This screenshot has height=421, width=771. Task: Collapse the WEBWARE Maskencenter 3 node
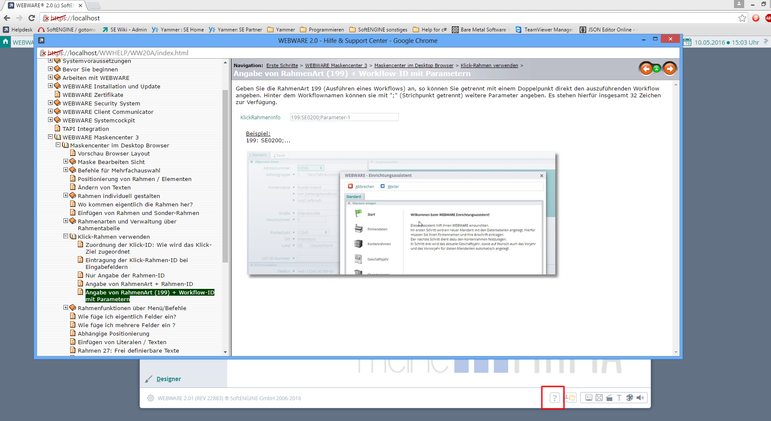51,137
